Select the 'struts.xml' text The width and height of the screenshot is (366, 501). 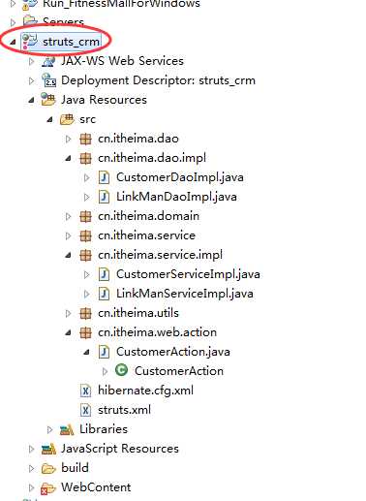click(125, 410)
